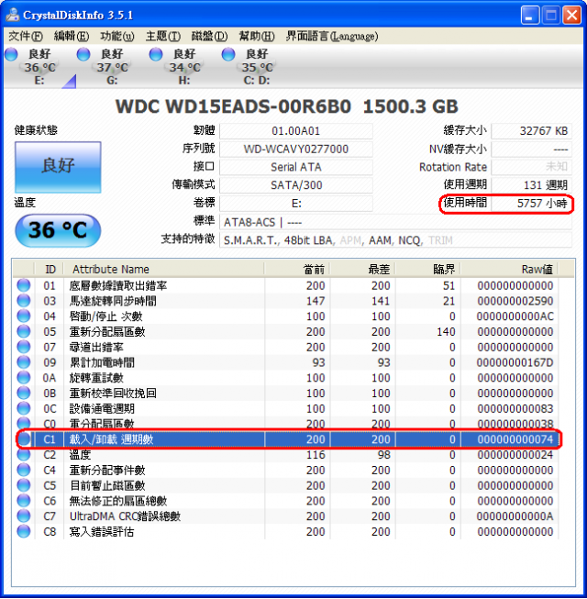Click the 32767 KB buffer size value

tap(531, 131)
